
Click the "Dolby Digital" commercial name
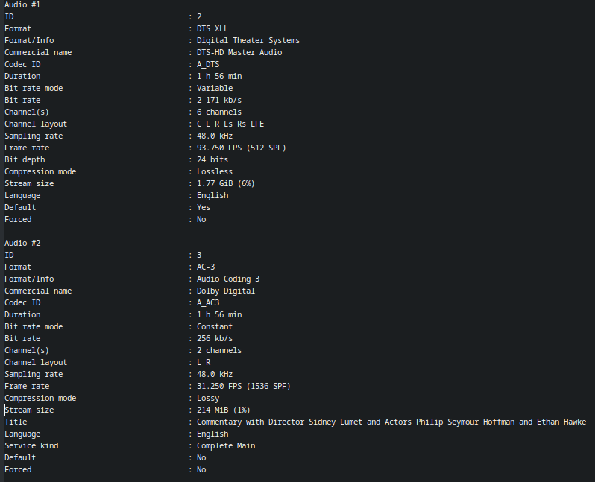226,291
